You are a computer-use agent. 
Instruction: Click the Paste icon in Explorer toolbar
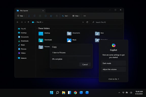[40, 16]
